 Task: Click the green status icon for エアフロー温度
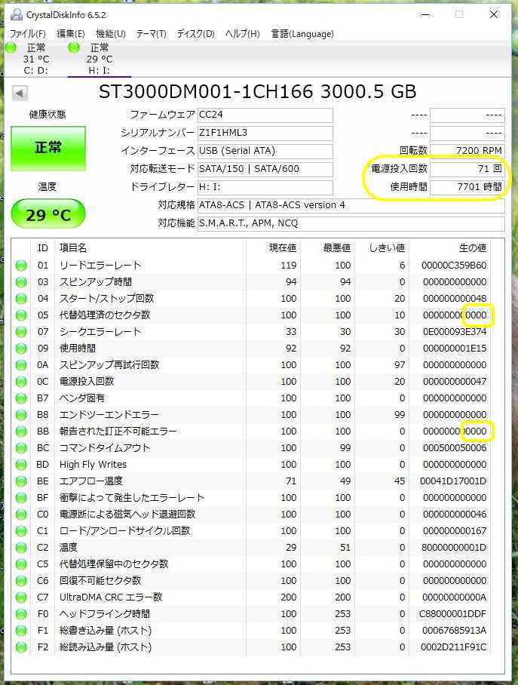point(21,481)
